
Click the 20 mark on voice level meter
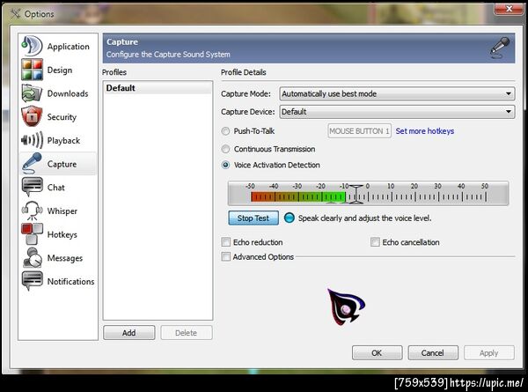pyautogui.click(x=414, y=186)
